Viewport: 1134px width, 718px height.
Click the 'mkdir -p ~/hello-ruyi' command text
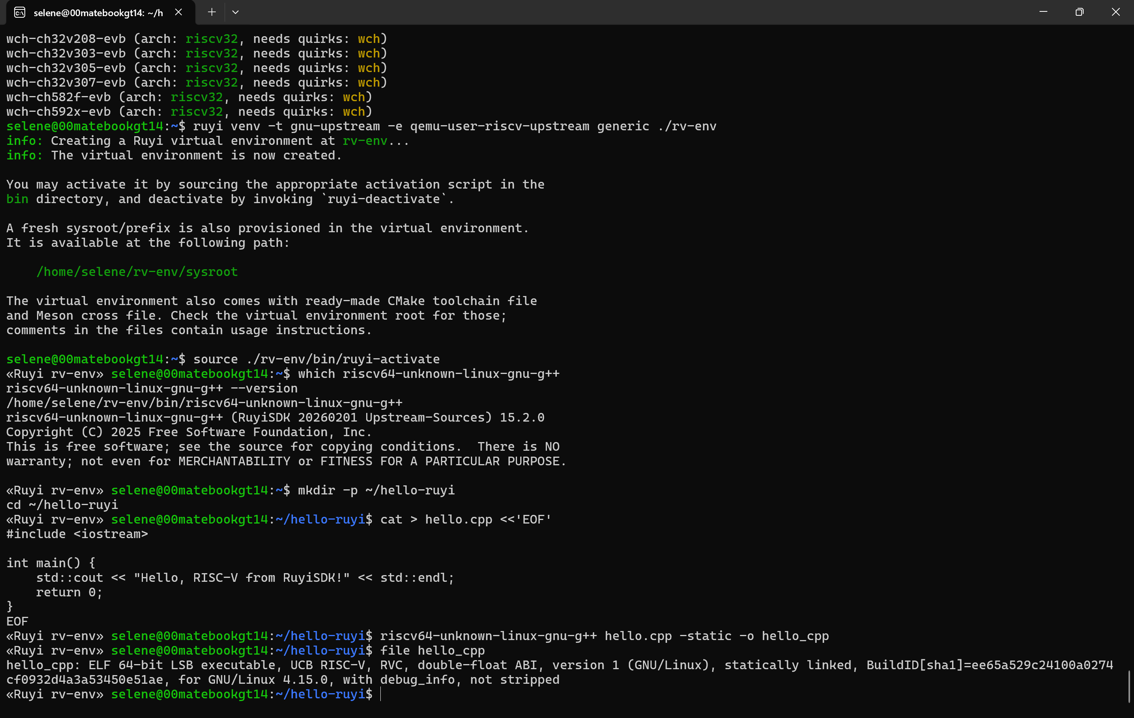pos(376,490)
